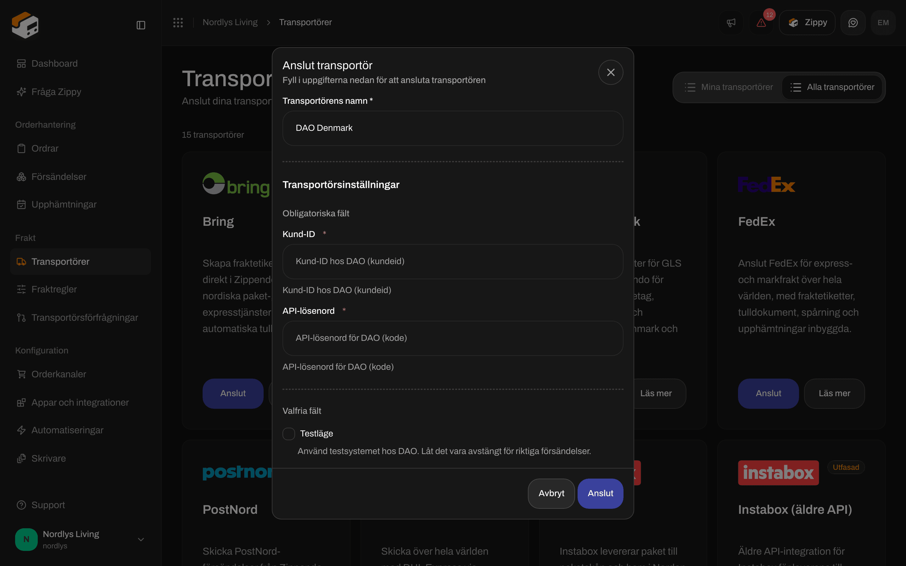
Task: Open Fraktregler in sidebar
Action: click(81, 289)
